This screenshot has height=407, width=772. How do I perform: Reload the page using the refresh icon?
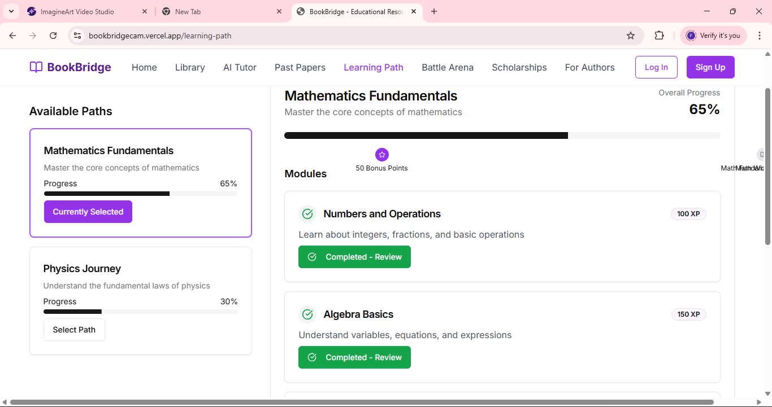point(53,36)
